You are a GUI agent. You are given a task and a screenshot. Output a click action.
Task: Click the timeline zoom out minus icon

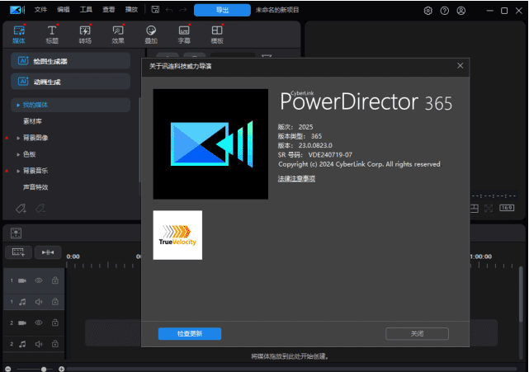pos(8,369)
